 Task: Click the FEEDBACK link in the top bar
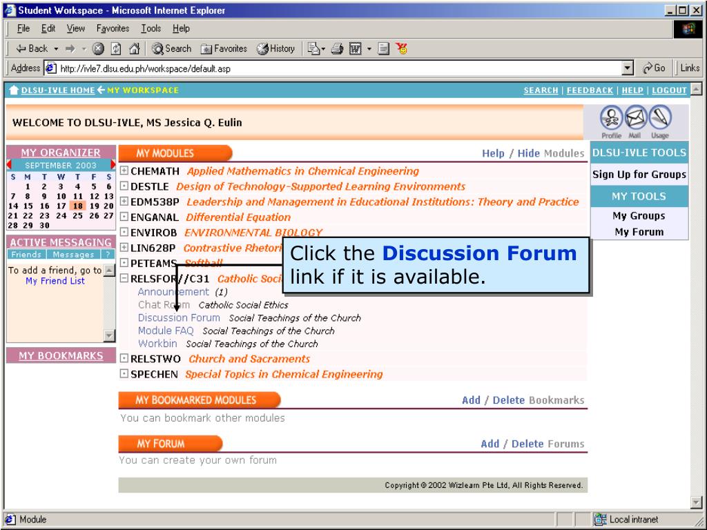[x=590, y=90]
